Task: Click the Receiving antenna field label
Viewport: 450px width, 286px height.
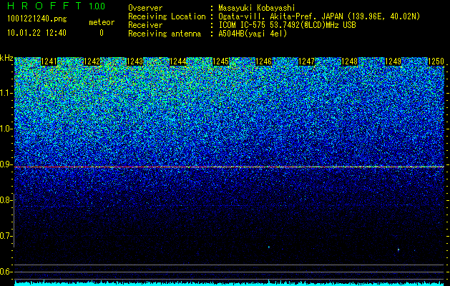Action: click(x=165, y=34)
